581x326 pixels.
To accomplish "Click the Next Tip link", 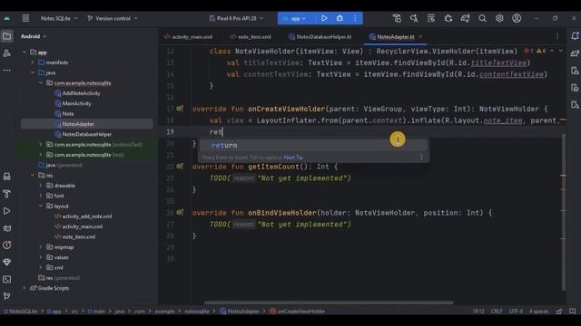I will pyautogui.click(x=293, y=158).
